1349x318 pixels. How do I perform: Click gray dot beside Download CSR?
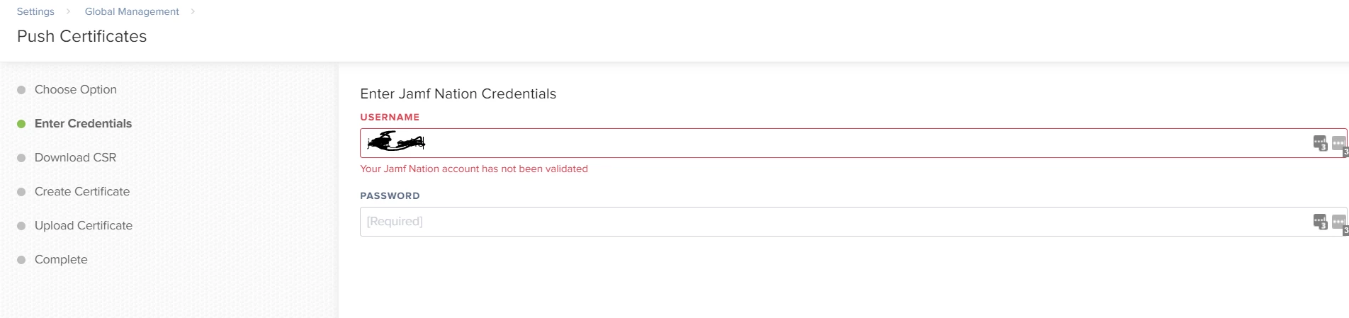pos(21,158)
